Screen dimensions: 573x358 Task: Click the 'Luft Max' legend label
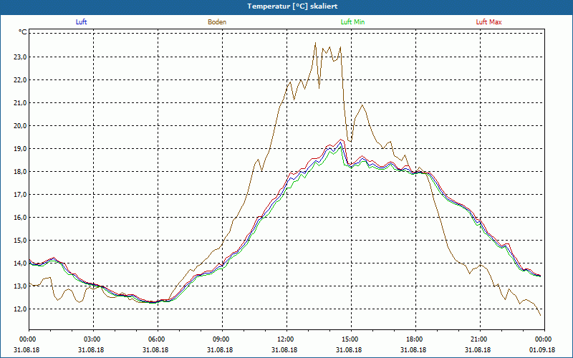point(488,22)
